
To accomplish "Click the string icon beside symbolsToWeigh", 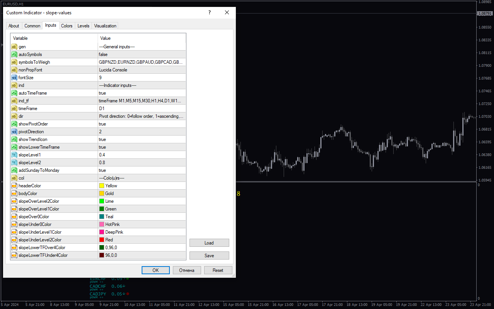I will click(14, 62).
